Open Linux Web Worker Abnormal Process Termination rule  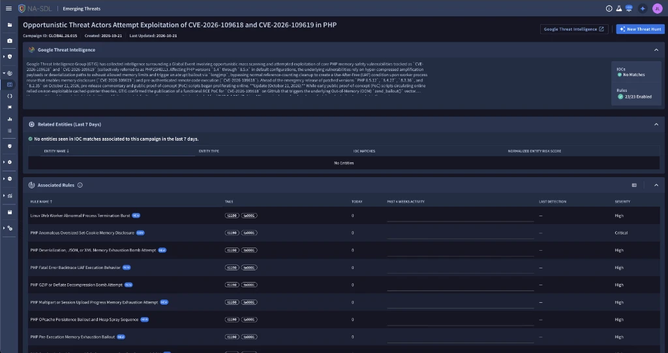(x=80, y=216)
